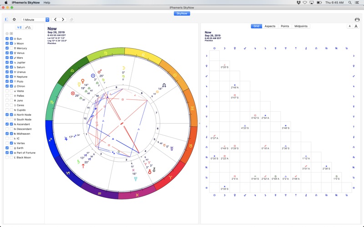
Task: Switch to the Grid tab
Action: tap(256, 26)
